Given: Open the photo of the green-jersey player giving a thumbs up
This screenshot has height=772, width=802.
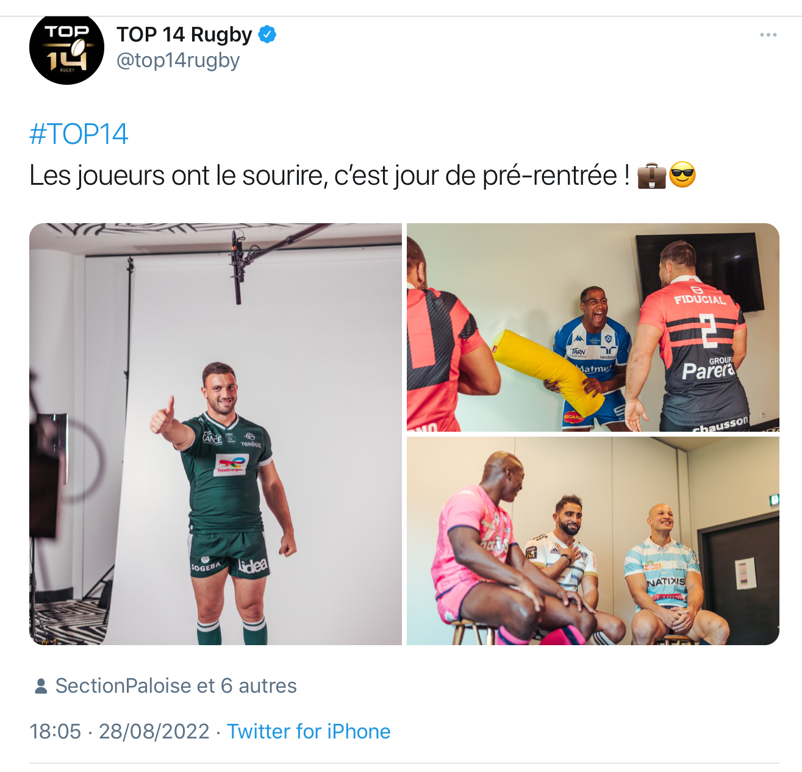Looking at the screenshot, I should (215, 434).
